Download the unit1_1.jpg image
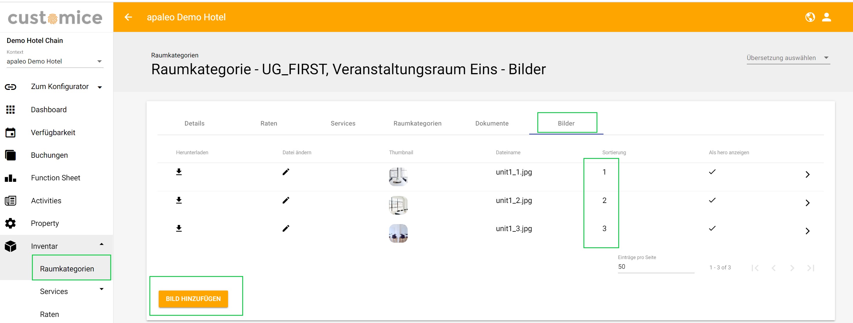The height and width of the screenshot is (323, 853). point(179,172)
